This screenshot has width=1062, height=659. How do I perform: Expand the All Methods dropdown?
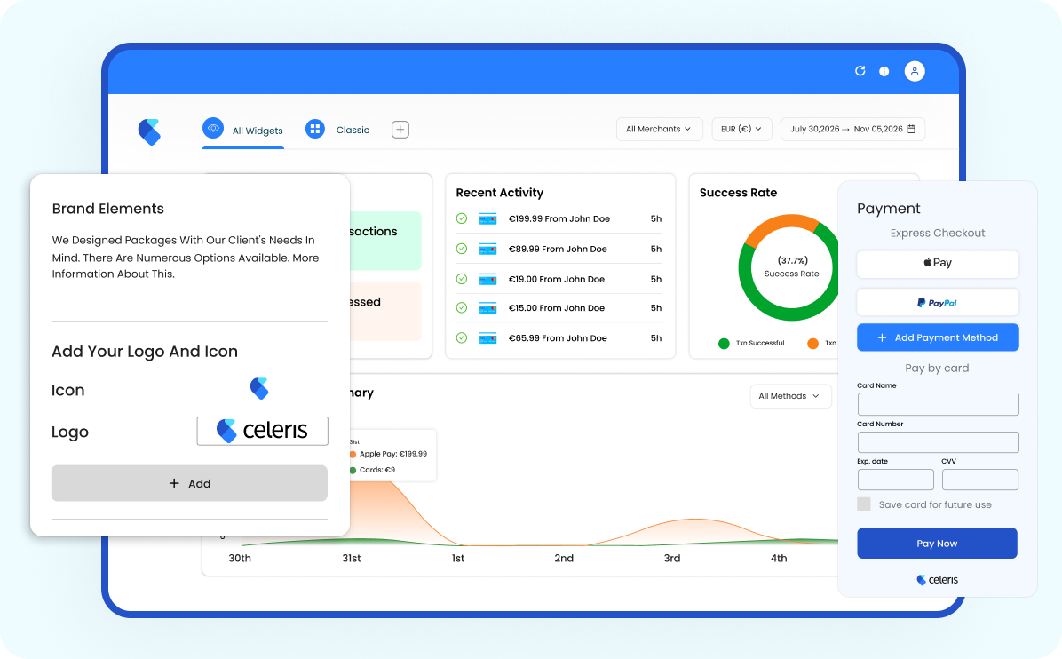pyautogui.click(x=789, y=395)
